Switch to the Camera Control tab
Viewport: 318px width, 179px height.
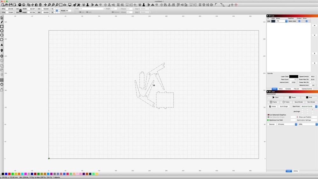point(307,89)
